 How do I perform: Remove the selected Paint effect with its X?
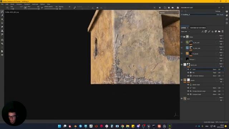tap(223, 69)
